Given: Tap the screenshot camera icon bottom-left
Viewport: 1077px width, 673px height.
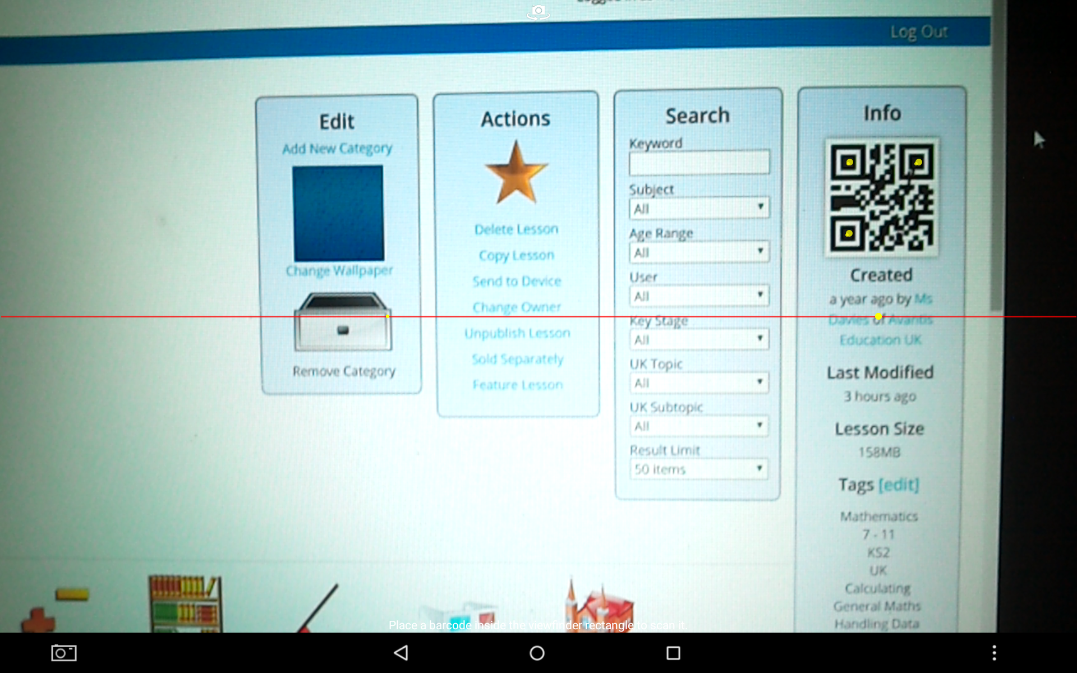Looking at the screenshot, I should [x=64, y=652].
